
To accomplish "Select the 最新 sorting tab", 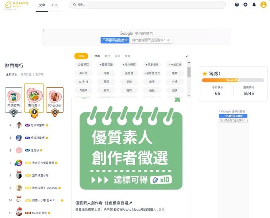I will pyautogui.click(x=117, y=56).
